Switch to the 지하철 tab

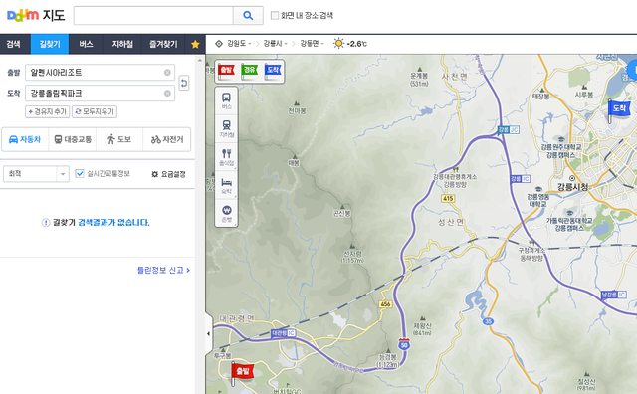coord(121,44)
